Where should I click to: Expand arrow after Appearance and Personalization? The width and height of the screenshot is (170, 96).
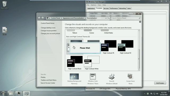point(85,18)
